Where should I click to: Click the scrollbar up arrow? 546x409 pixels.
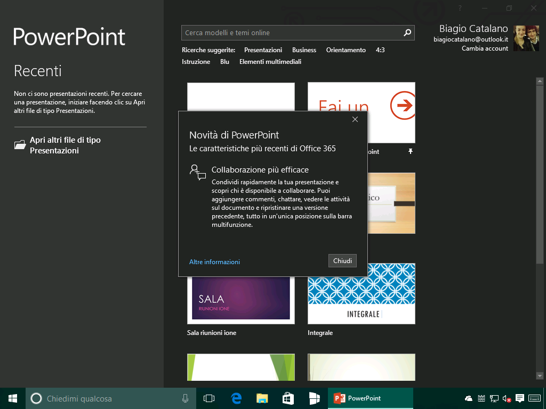click(x=540, y=81)
